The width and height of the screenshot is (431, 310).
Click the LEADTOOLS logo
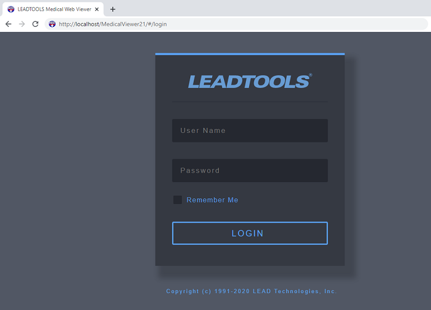click(250, 81)
